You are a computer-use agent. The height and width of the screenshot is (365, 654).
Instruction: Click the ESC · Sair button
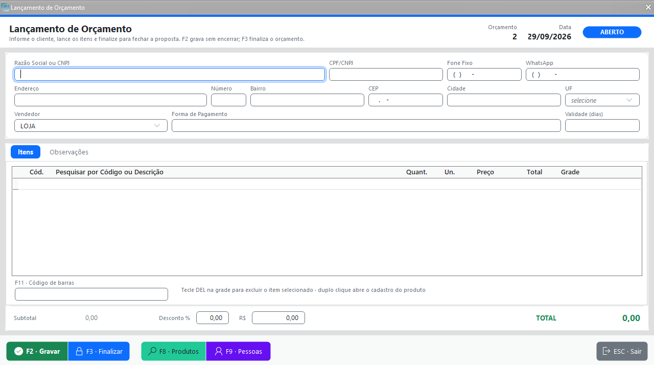pyautogui.click(x=622, y=351)
